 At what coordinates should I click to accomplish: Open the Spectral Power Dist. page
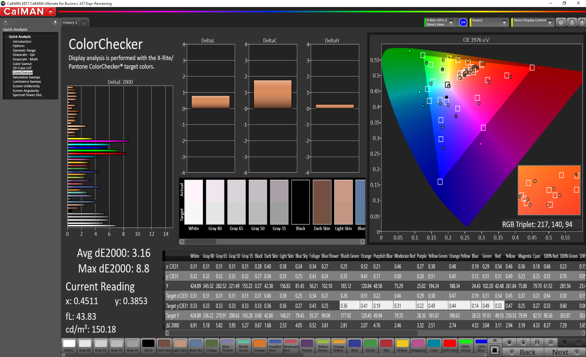[27, 95]
